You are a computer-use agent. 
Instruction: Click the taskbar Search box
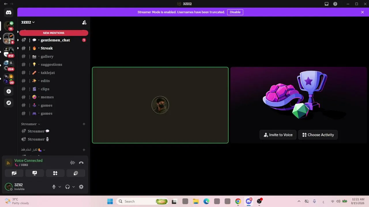coord(142,201)
